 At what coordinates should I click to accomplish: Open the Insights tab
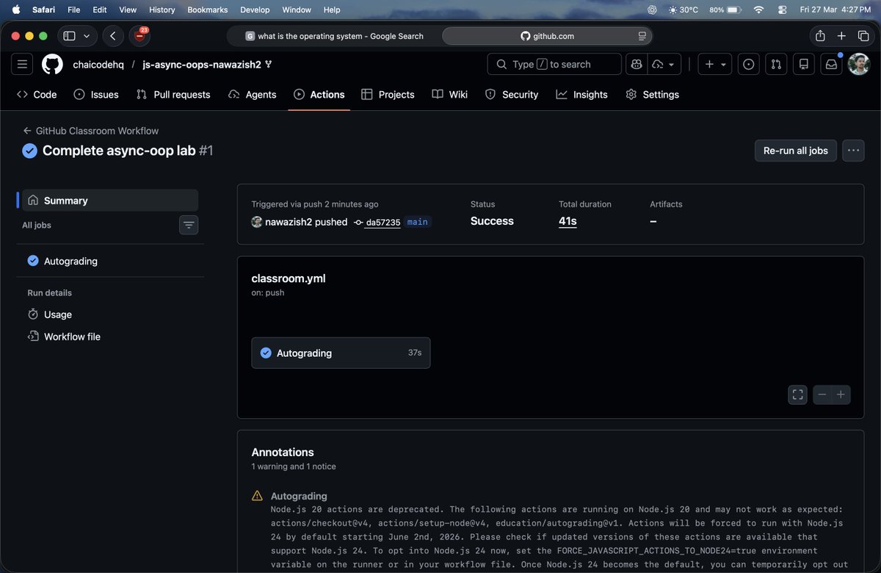click(582, 95)
